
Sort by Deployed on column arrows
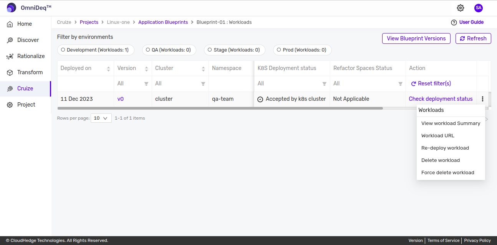click(x=109, y=69)
